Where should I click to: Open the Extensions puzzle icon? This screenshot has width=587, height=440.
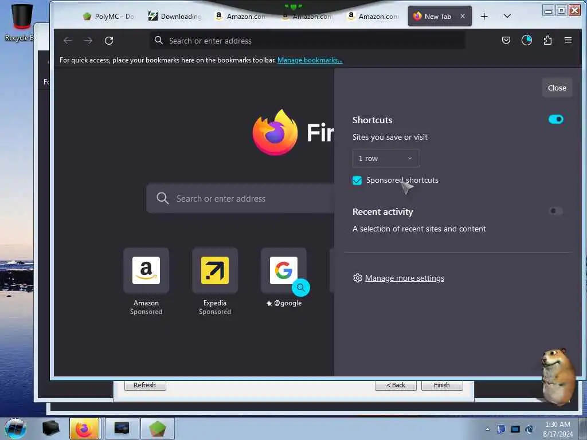pyautogui.click(x=547, y=40)
